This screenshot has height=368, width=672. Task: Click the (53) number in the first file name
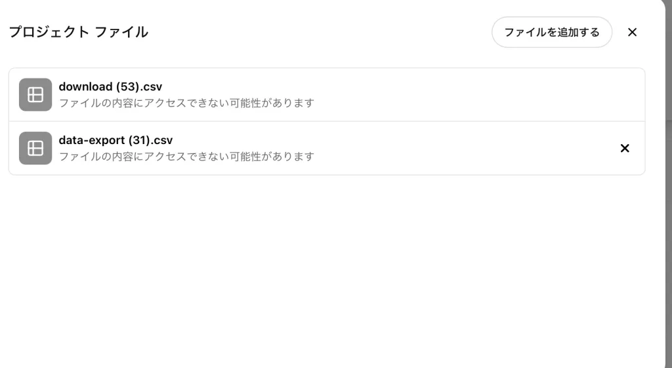127,87
